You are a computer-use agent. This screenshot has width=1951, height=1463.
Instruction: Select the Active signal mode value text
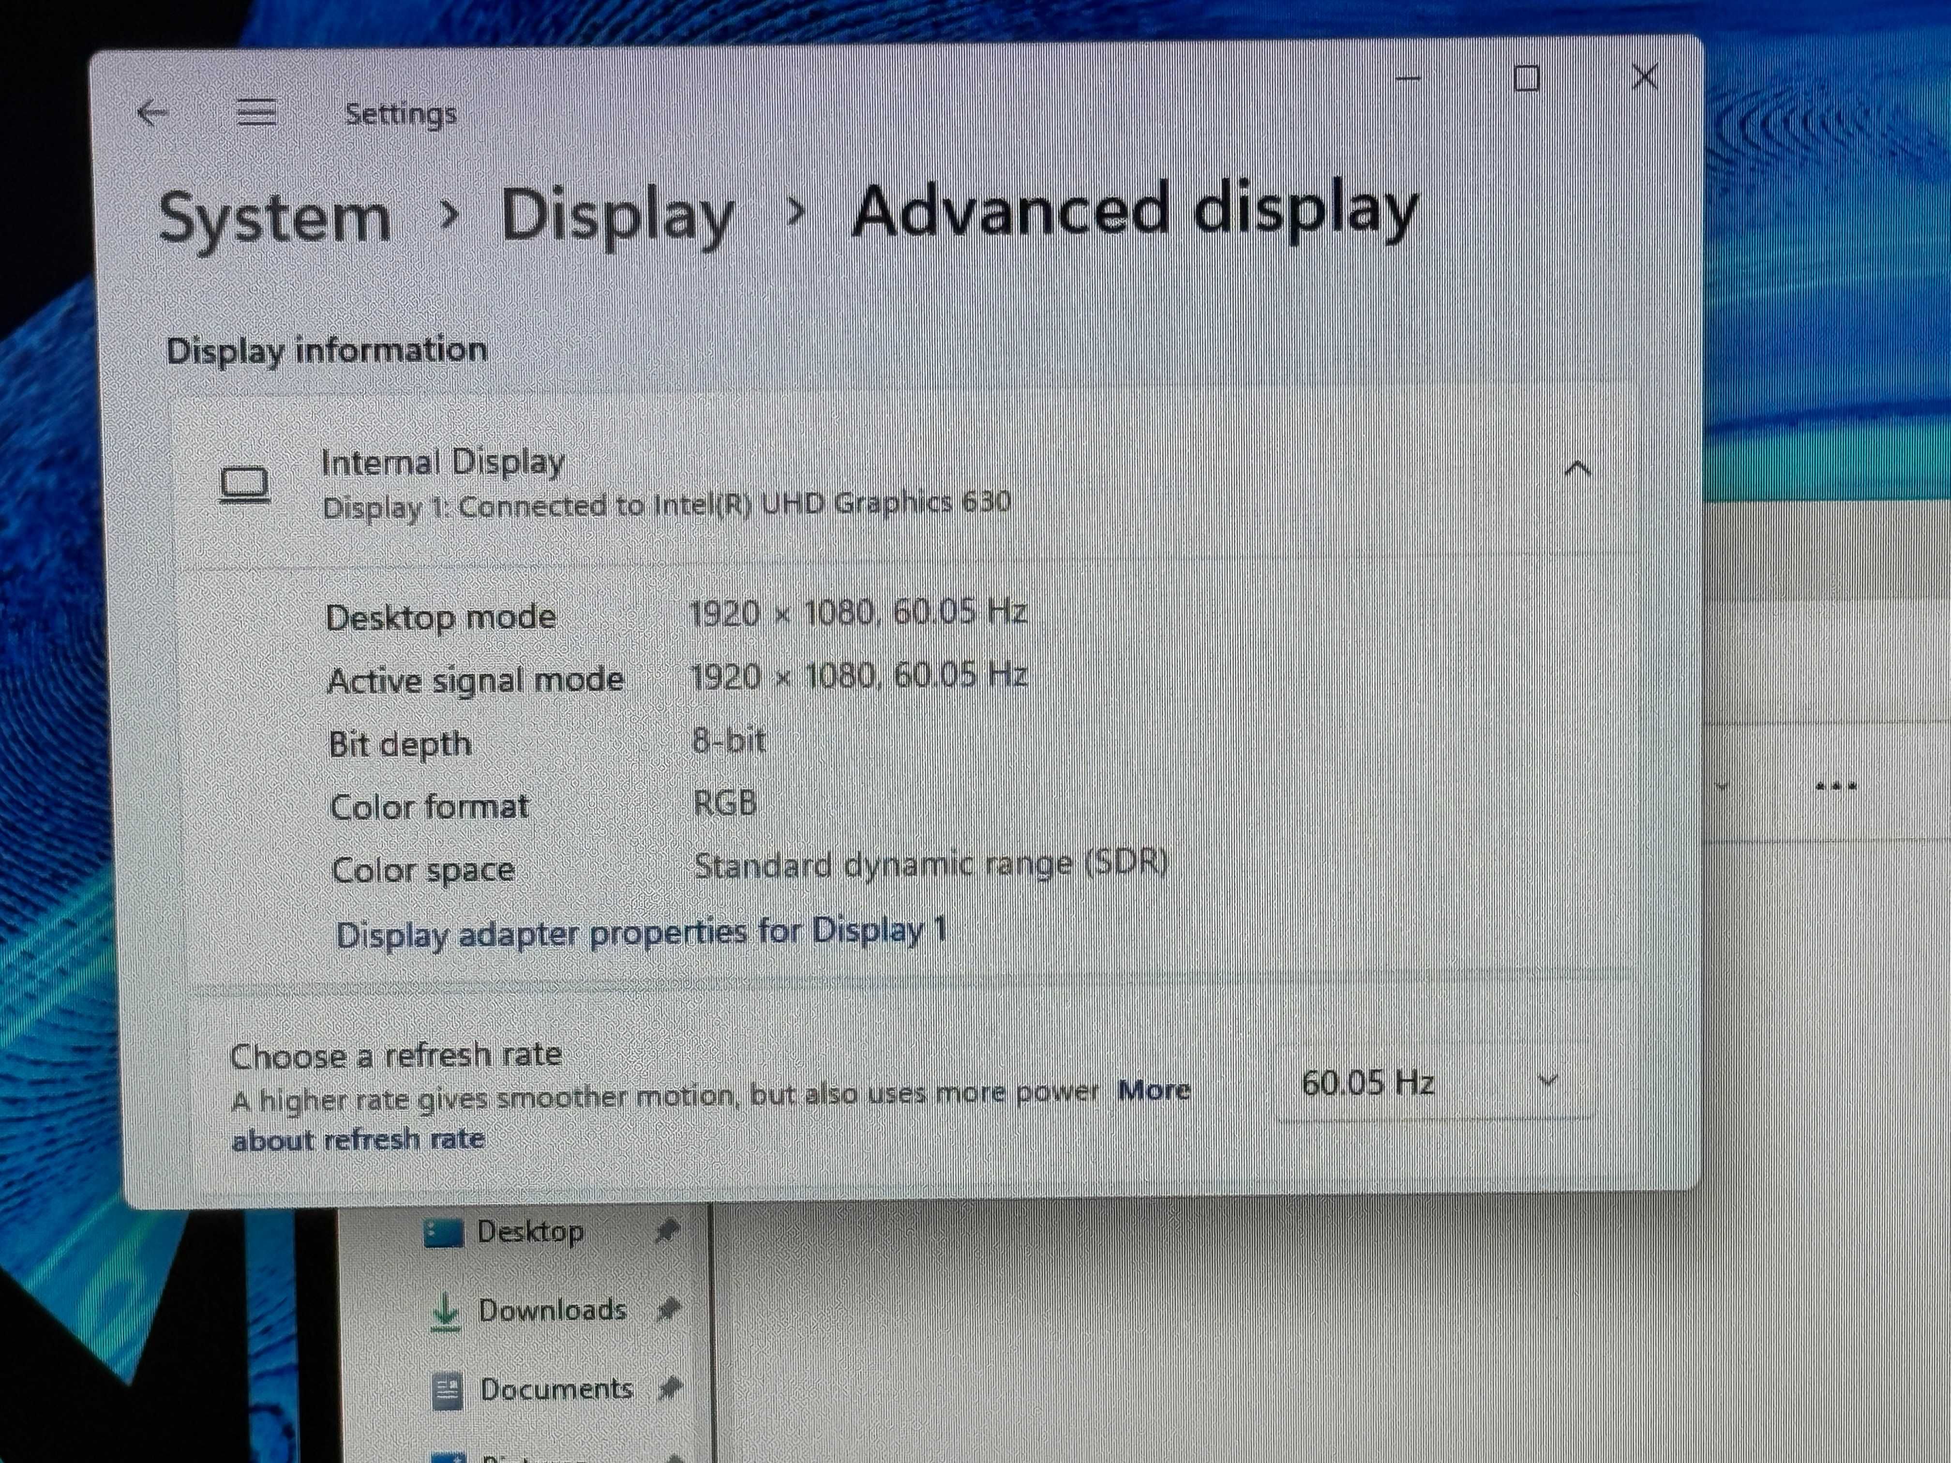pyautogui.click(x=859, y=676)
